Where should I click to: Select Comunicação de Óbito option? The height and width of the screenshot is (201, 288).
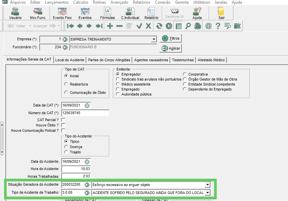tap(66, 92)
